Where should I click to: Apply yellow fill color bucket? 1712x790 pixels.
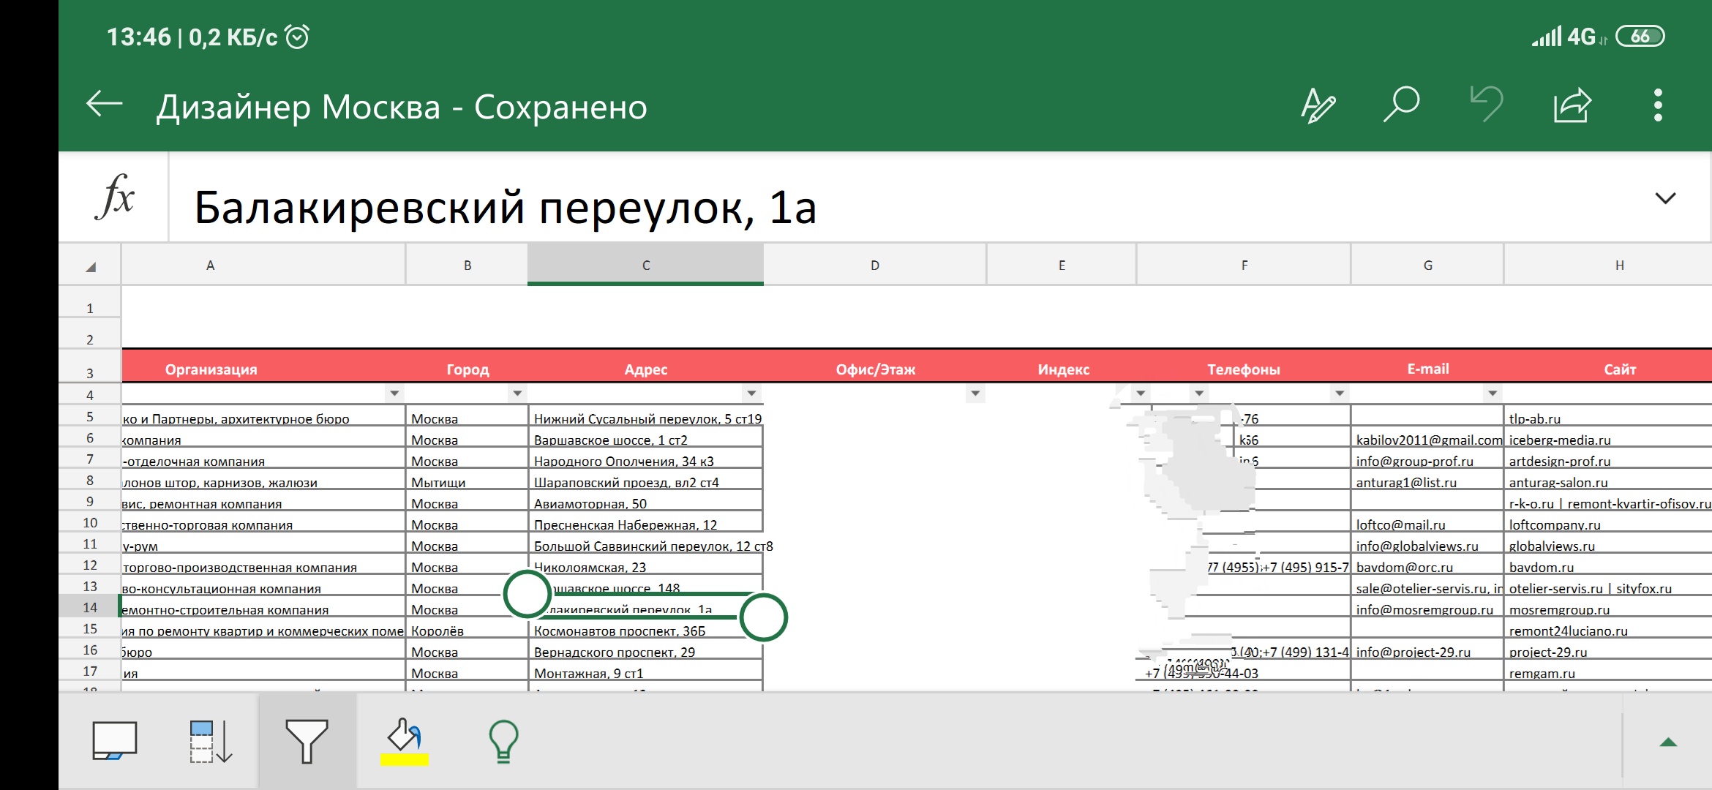point(404,741)
